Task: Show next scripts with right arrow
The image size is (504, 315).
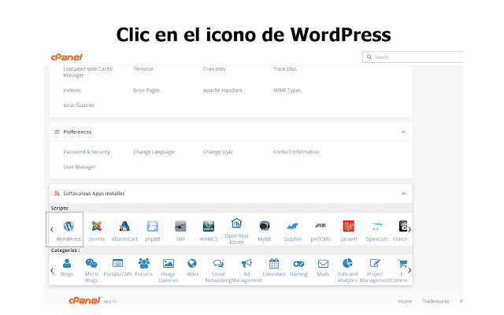Action: (x=409, y=229)
